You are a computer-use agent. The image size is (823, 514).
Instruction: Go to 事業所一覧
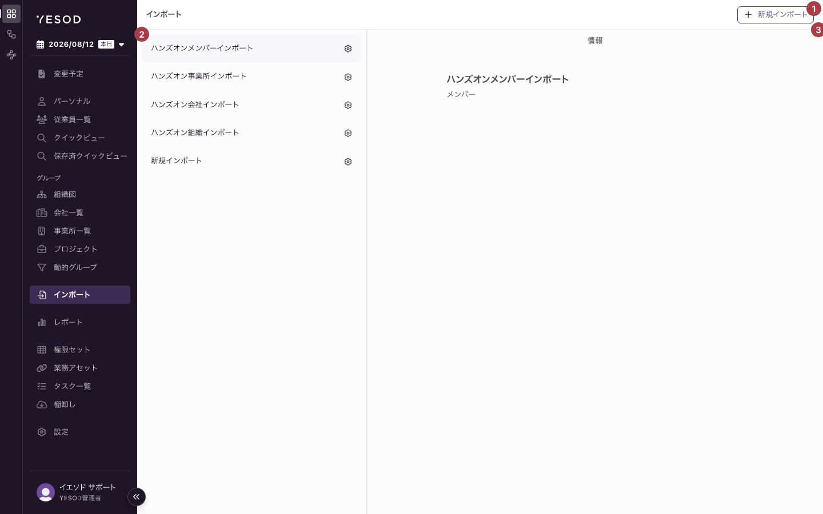[80, 231]
